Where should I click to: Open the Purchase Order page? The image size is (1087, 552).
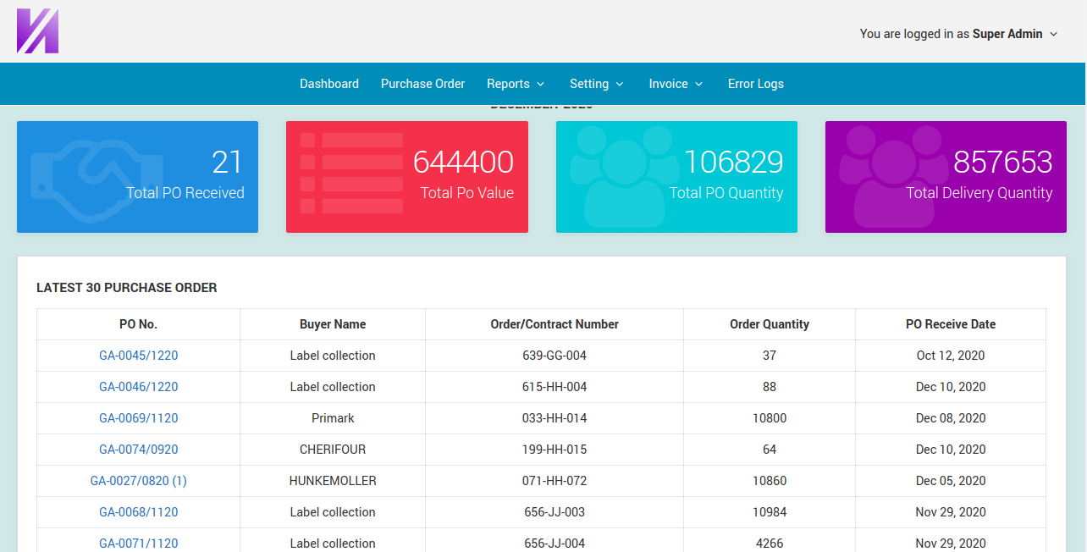tap(422, 84)
